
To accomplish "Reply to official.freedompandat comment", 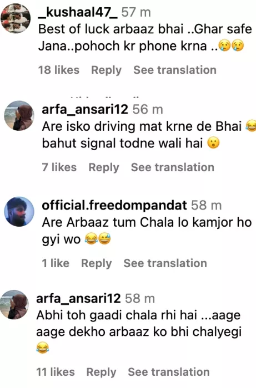I will click(x=97, y=263).
